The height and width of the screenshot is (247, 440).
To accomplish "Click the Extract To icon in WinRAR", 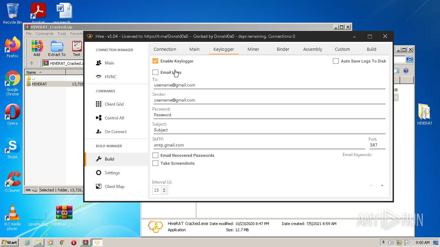I will [x=57, y=48].
